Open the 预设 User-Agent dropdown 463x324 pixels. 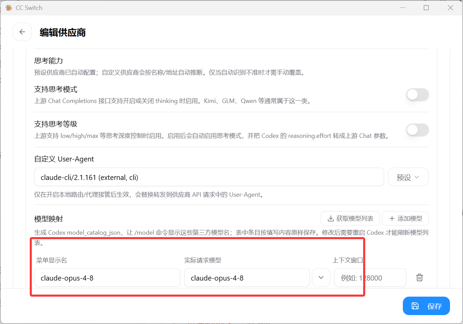click(408, 177)
